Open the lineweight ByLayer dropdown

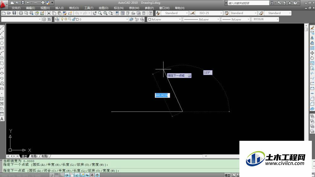[248, 19]
